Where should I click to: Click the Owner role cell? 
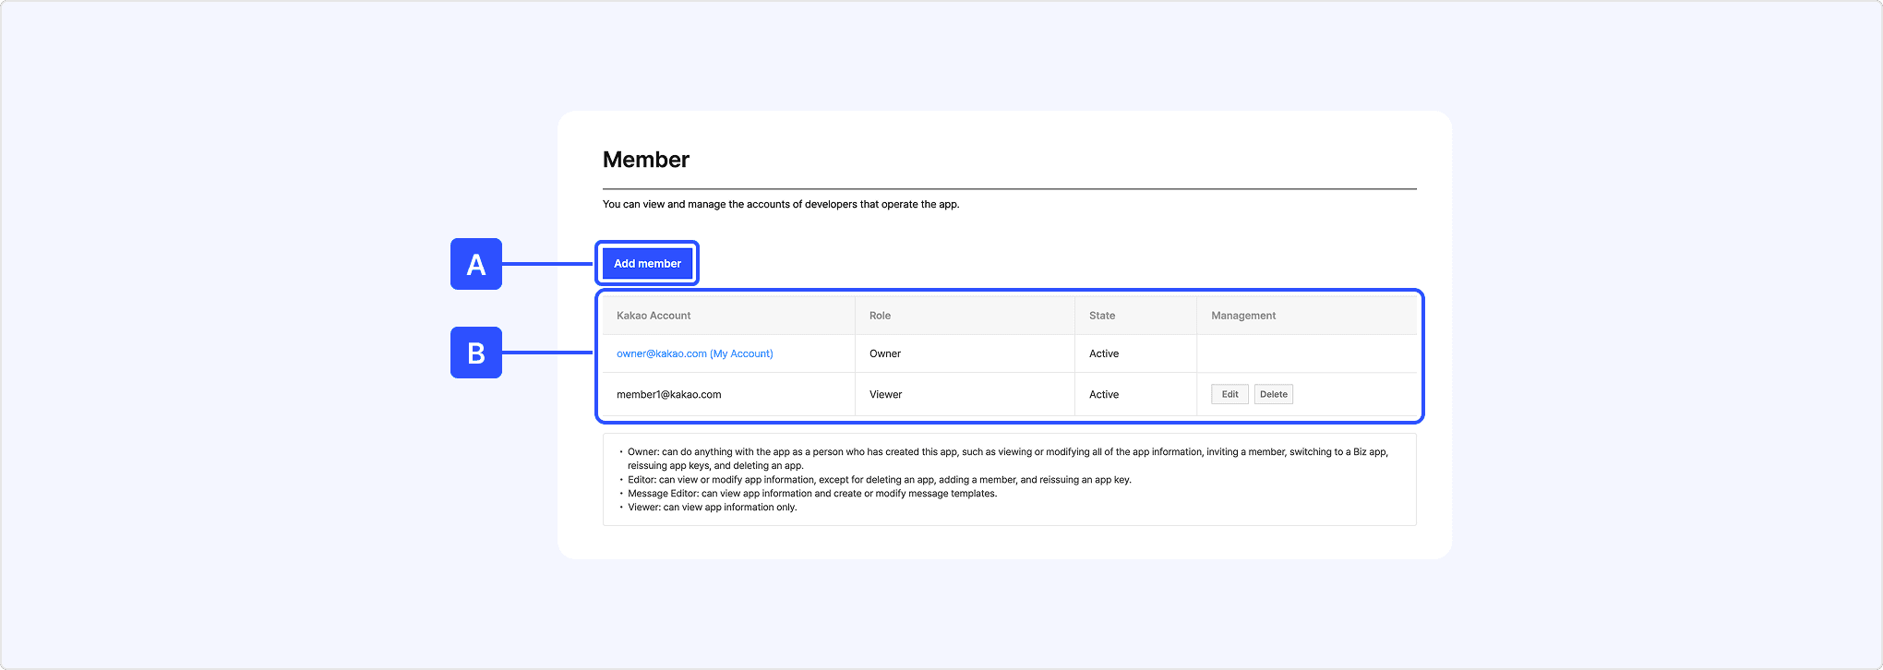tap(884, 353)
